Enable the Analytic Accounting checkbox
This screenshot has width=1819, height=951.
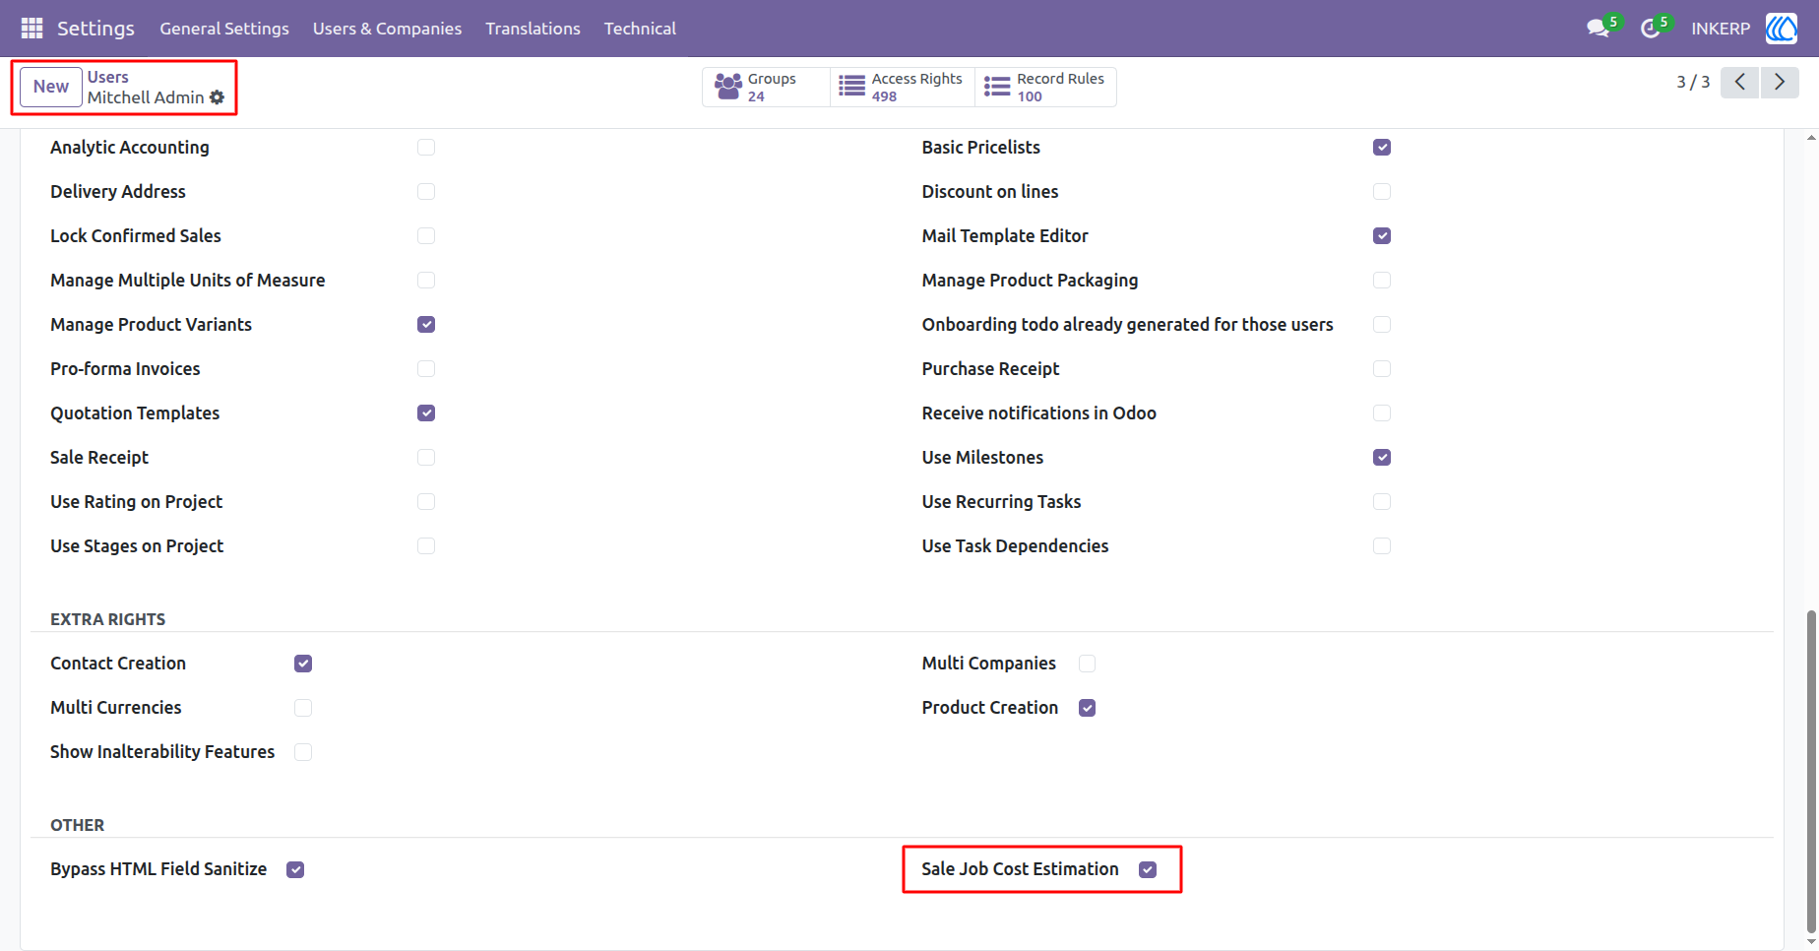tap(426, 148)
